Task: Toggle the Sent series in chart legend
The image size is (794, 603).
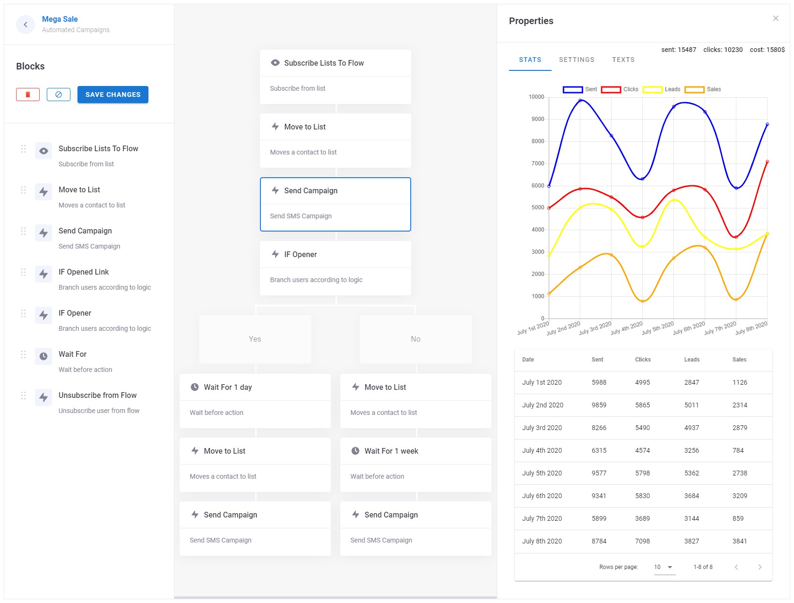Action: click(x=579, y=89)
